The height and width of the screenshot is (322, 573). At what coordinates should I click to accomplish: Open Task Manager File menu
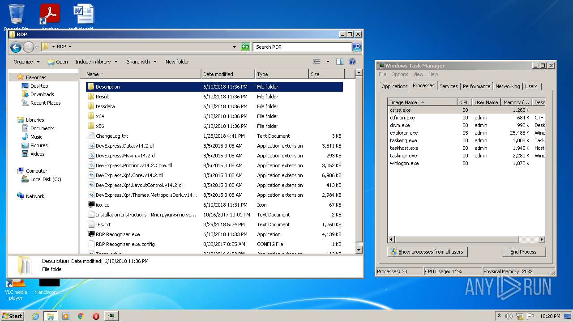click(x=382, y=74)
